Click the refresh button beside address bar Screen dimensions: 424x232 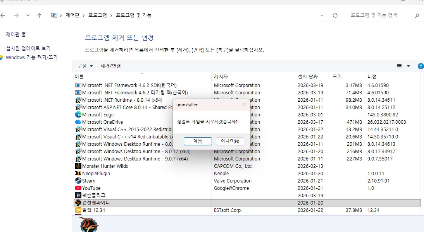click(335, 15)
